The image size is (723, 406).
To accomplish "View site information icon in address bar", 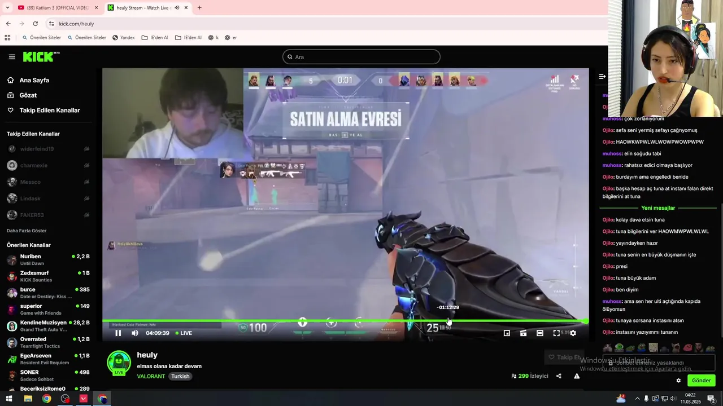I will pos(51,24).
